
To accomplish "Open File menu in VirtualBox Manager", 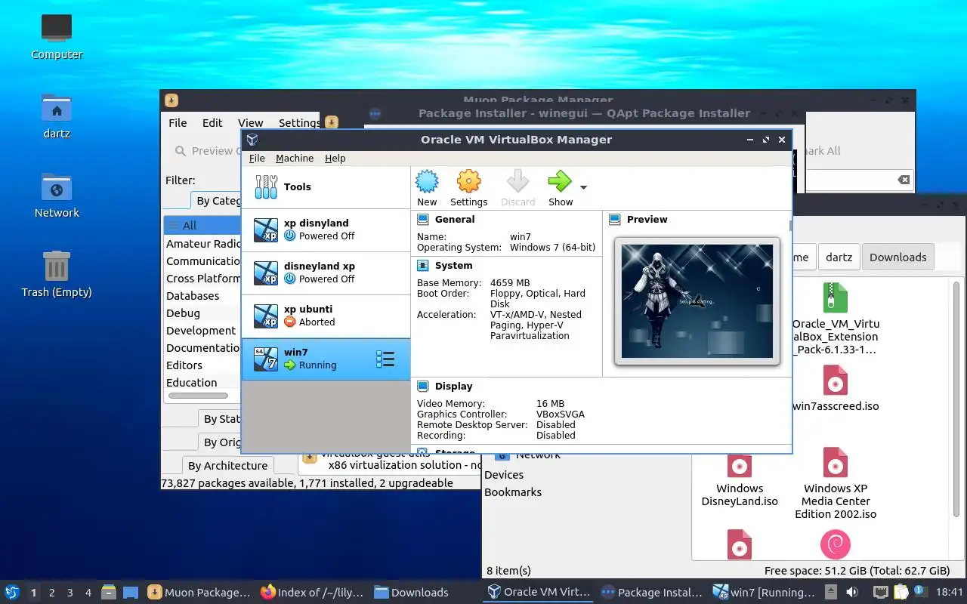I will click(x=257, y=158).
